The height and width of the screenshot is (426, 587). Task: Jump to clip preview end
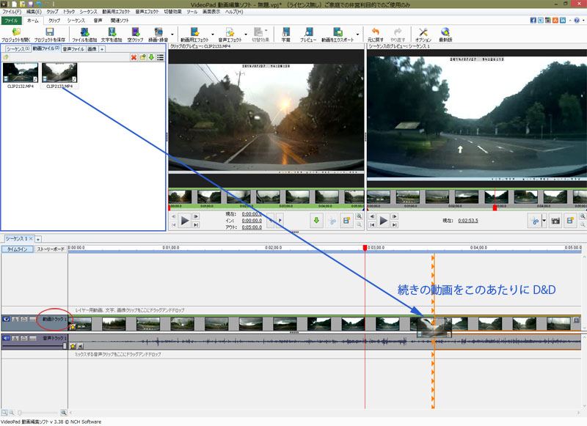(x=196, y=225)
